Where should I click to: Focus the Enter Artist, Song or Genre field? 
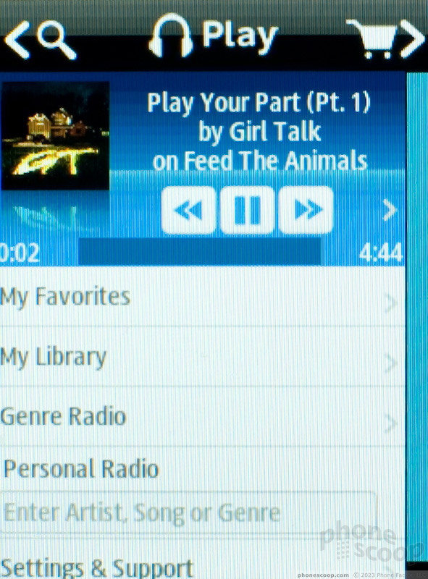point(188,512)
